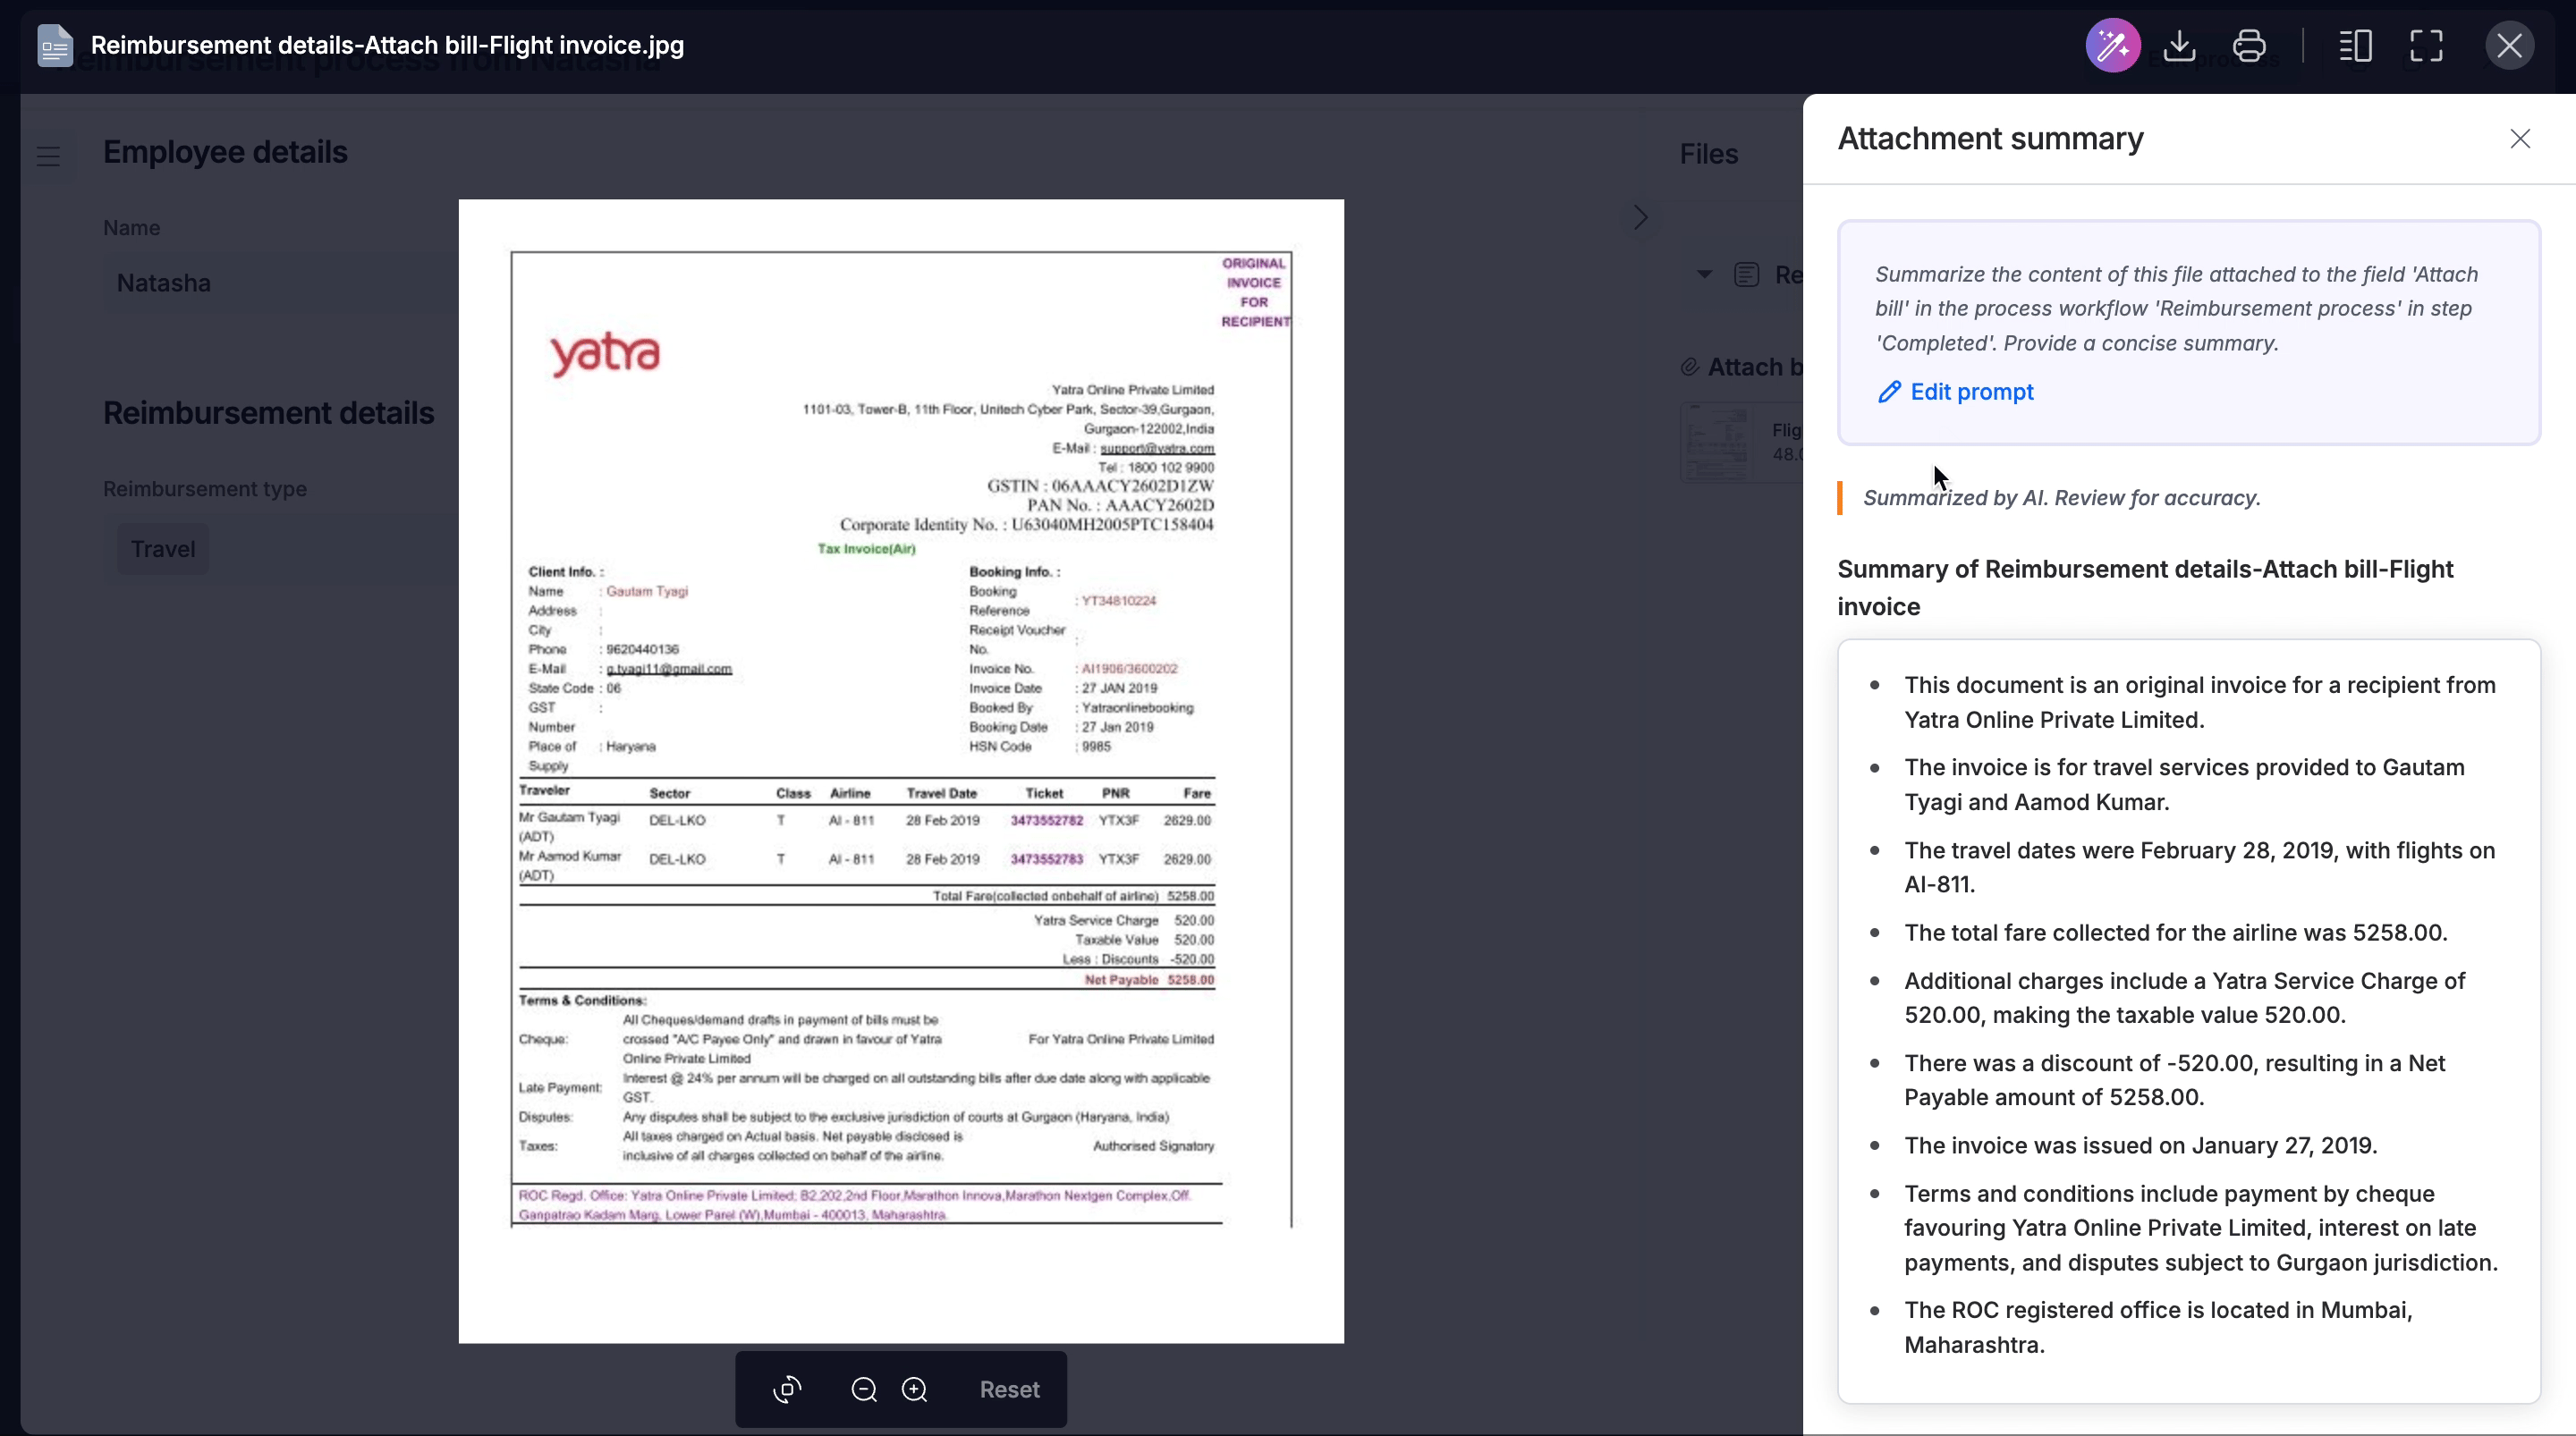
Task: Enter fullscreen preview mode
Action: point(2426,46)
